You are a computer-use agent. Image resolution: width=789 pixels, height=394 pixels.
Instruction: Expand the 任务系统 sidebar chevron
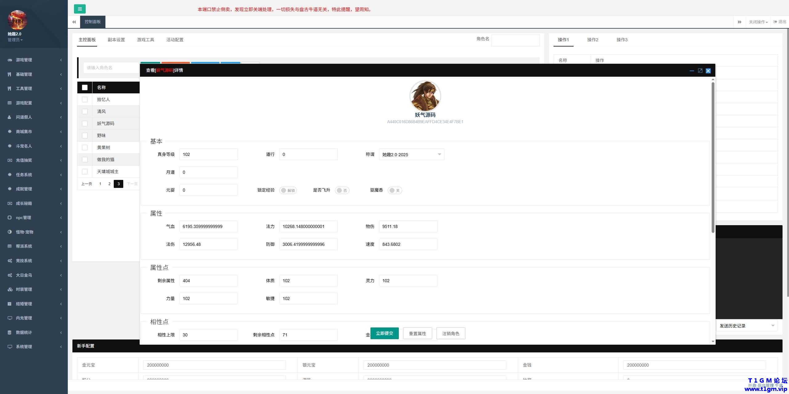(x=61, y=175)
